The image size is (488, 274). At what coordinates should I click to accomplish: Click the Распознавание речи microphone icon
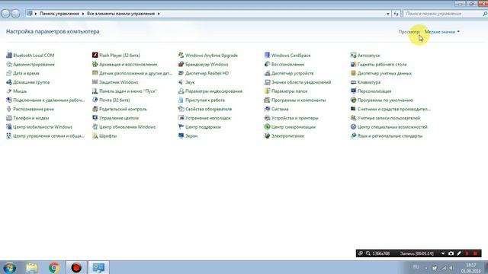click(9, 109)
